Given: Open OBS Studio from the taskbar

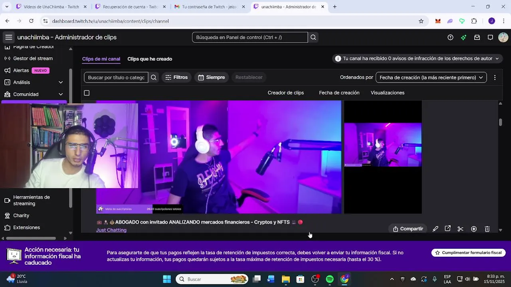Looking at the screenshot, I should (315, 279).
